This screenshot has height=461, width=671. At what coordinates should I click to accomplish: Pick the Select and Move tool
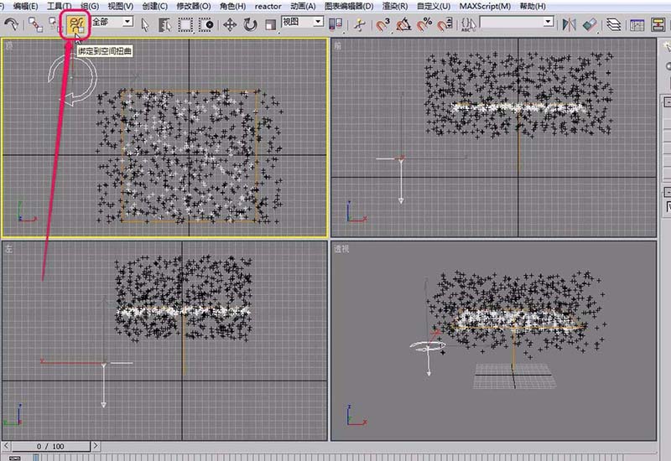(x=230, y=24)
